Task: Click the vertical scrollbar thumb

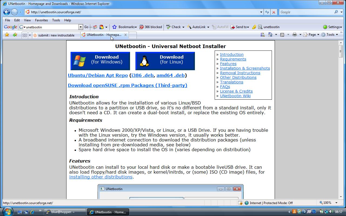Action: pyautogui.click(x=341, y=51)
